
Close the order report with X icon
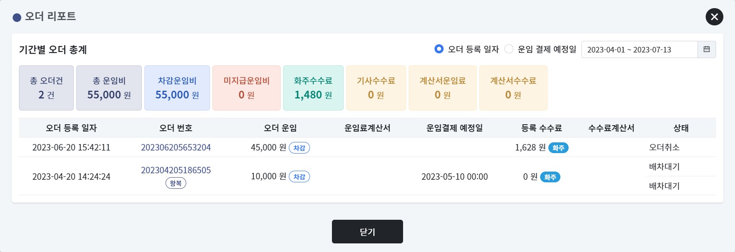click(714, 17)
